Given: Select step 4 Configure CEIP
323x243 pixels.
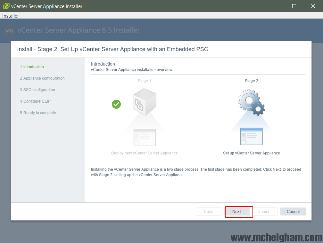Looking at the screenshot, I should [x=35, y=101].
